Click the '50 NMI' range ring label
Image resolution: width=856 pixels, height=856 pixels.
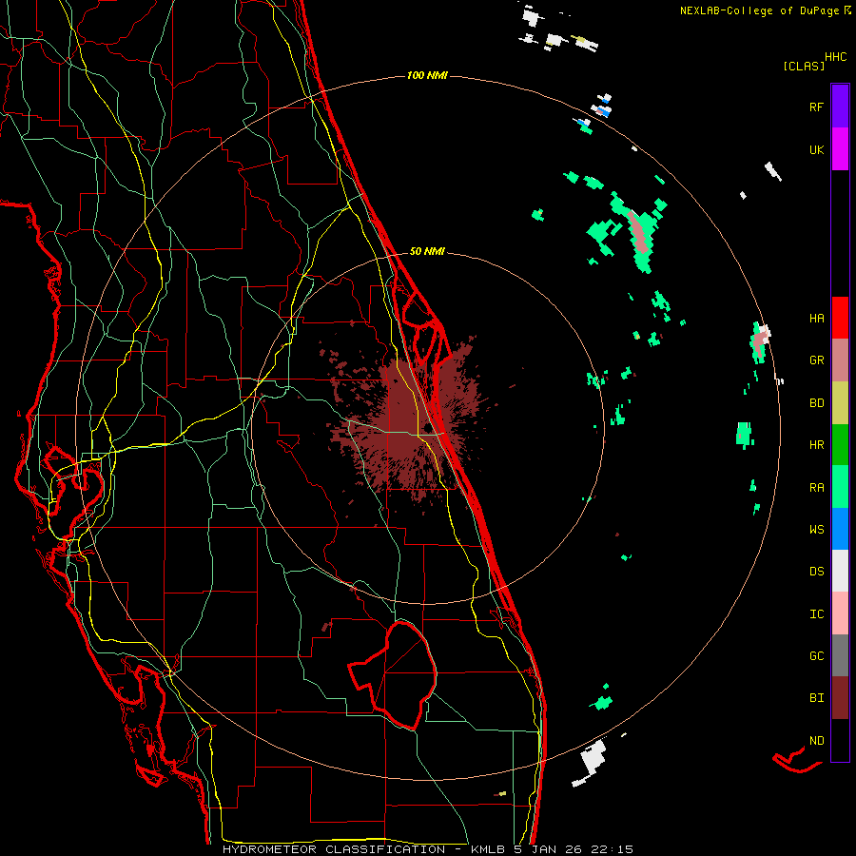click(427, 251)
